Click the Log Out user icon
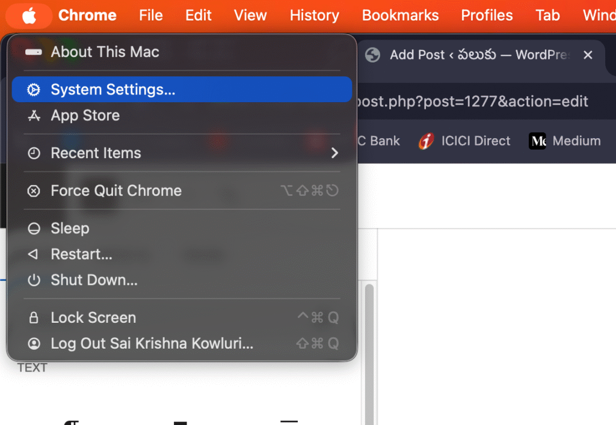The height and width of the screenshot is (425, 616). pos(34,343)
